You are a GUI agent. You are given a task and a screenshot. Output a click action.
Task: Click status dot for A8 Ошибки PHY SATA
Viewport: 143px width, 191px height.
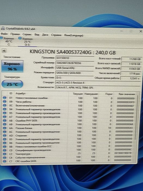click(4, 121)
